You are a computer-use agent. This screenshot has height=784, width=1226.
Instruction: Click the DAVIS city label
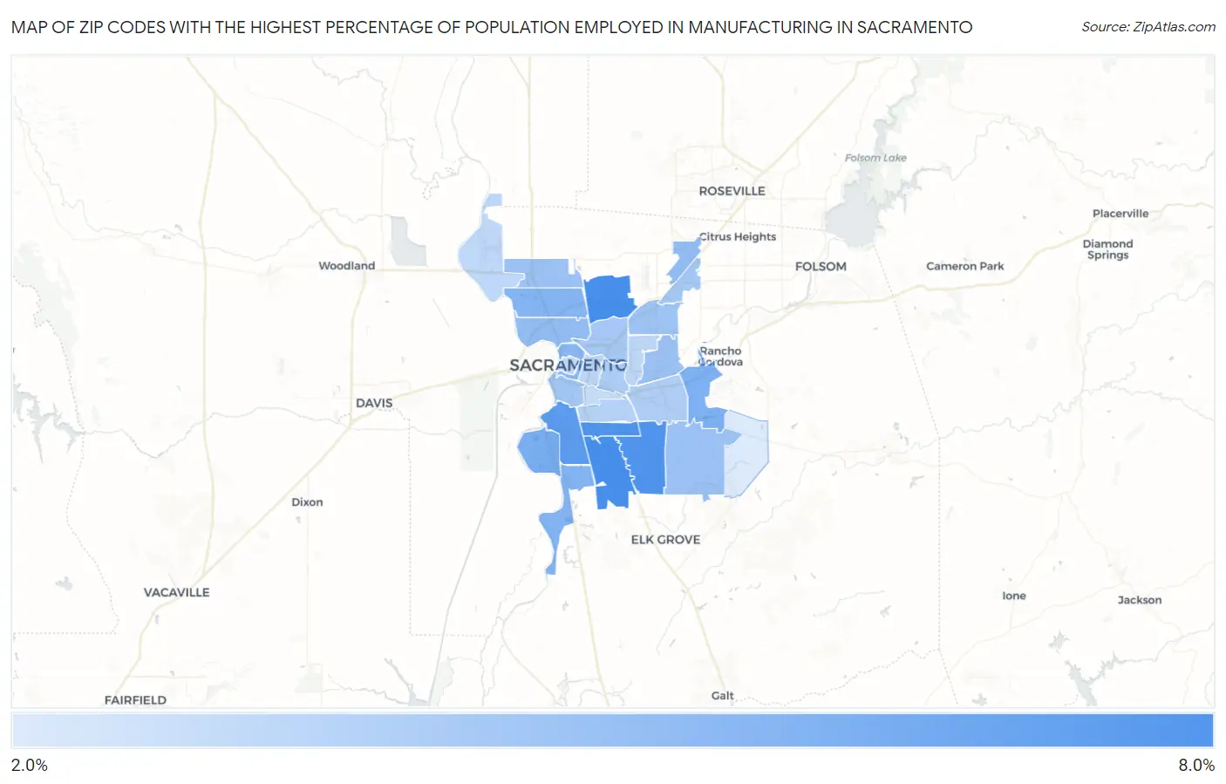tap(374, 403)
